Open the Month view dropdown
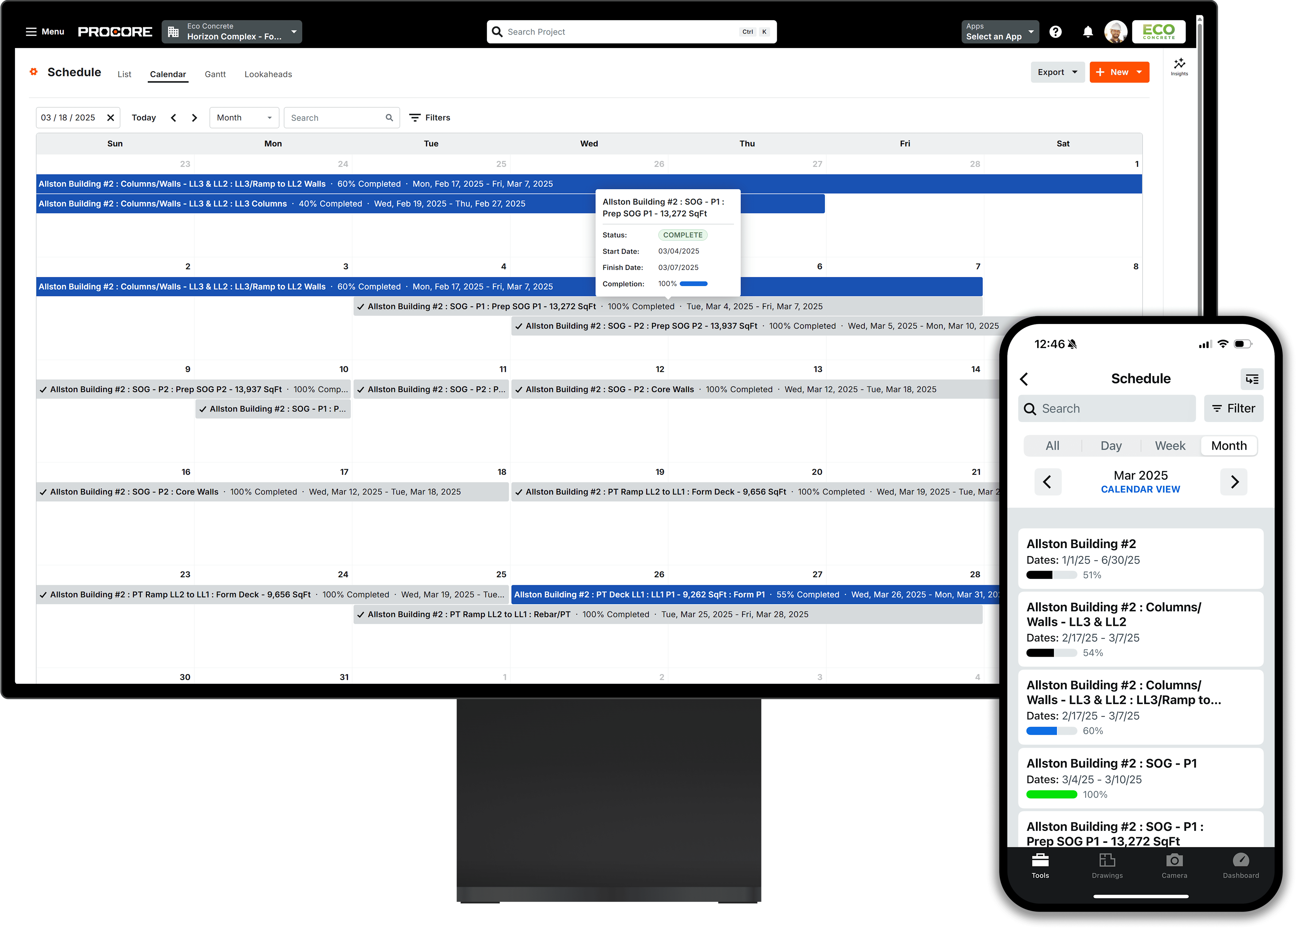The image size is (1297, 929). [244, 117]
